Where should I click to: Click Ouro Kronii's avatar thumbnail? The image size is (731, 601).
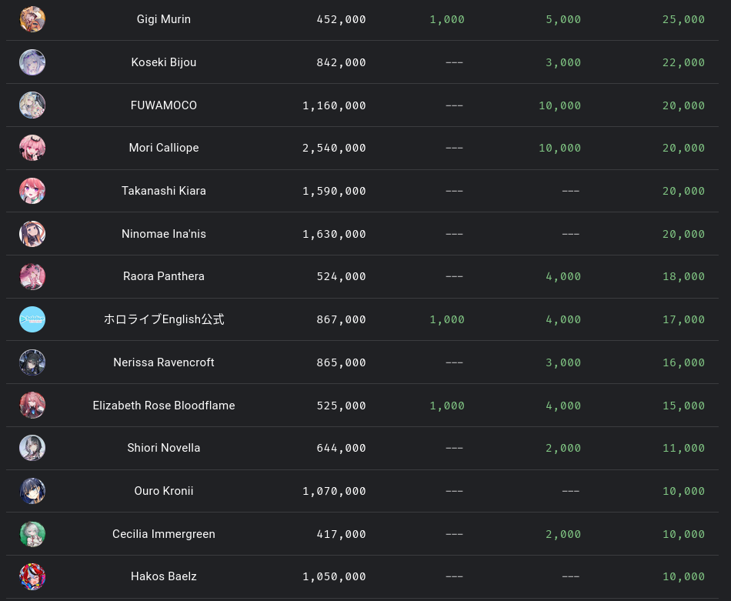click(32, 491)
